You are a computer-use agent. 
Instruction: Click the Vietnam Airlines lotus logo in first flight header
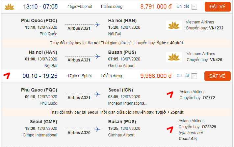(x=10, y=6)
